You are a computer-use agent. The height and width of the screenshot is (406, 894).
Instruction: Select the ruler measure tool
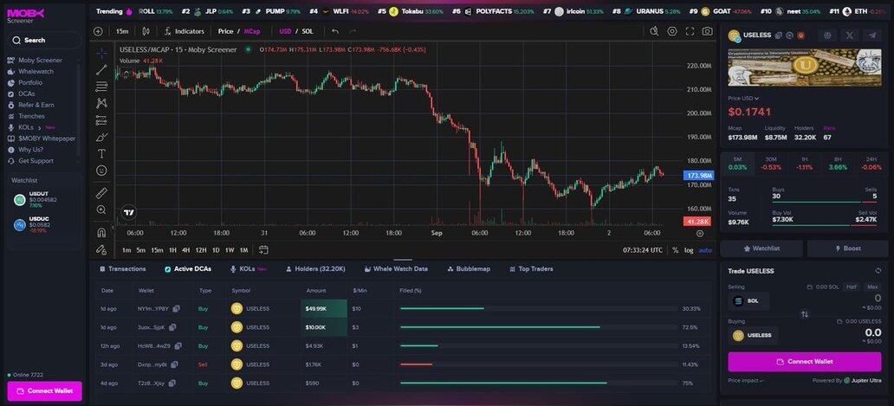(x=101, y=192)
